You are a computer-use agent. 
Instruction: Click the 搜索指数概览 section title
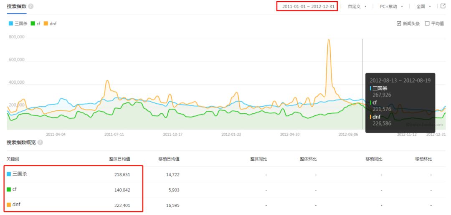[21, 142]
